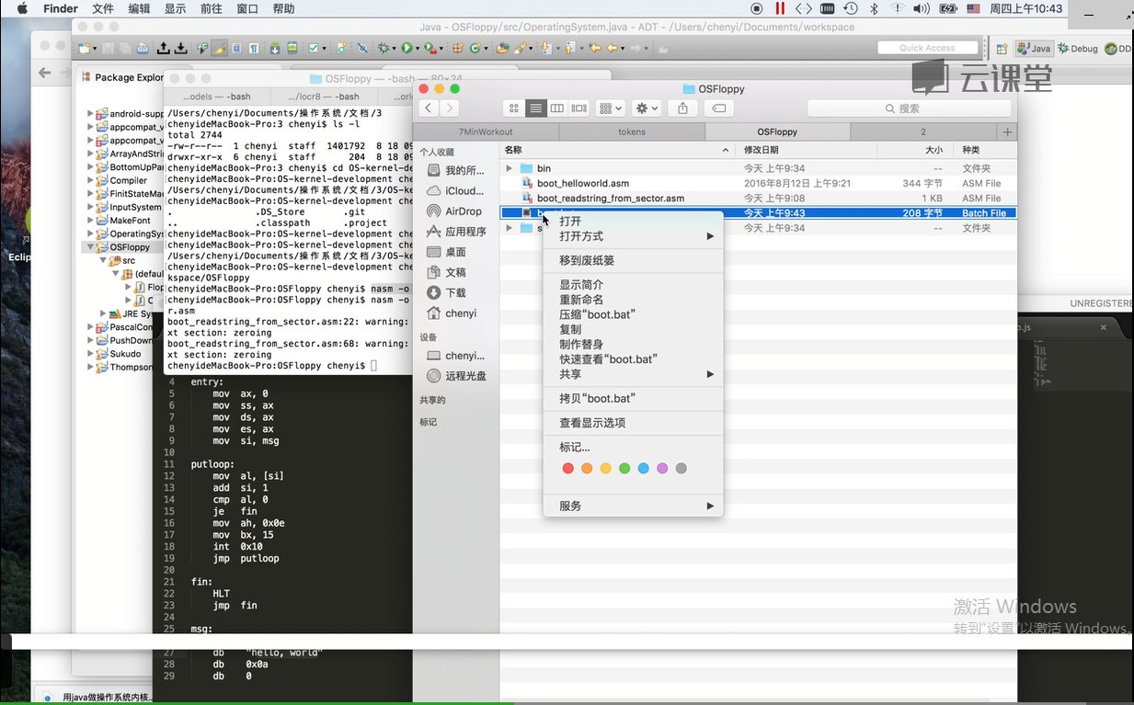
Task: Expand the bin folder disclosure triangle
Action: [510, 169]
